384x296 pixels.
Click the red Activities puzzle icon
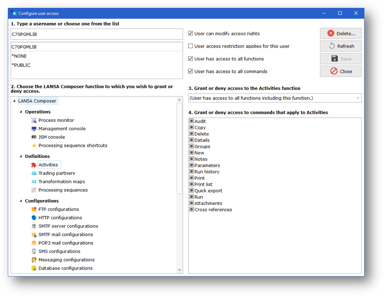point(34,165)
